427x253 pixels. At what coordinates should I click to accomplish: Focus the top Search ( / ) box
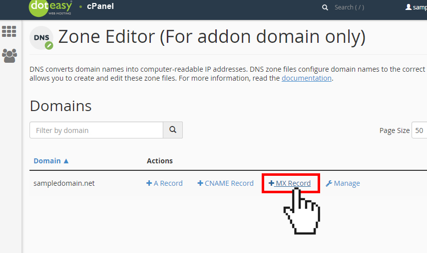pos(350,7)
